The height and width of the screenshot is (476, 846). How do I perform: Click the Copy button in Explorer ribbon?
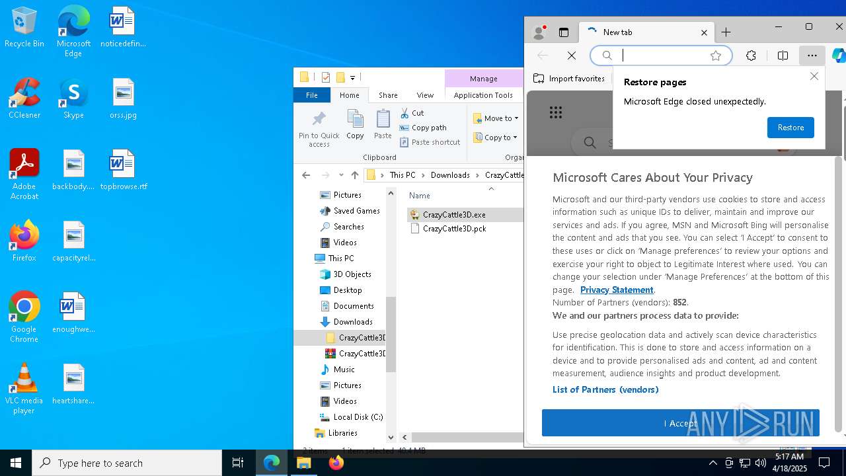[x=355, y=125]
